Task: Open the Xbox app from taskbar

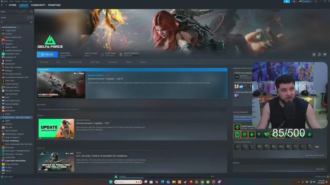Action: (208, 182)
